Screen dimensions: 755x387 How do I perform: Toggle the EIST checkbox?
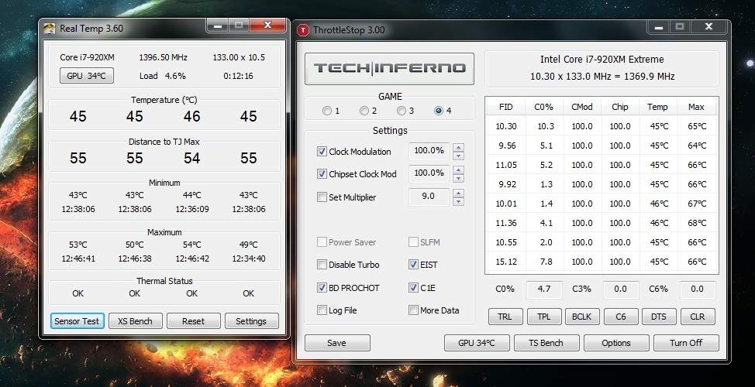(x=413, y=265)
